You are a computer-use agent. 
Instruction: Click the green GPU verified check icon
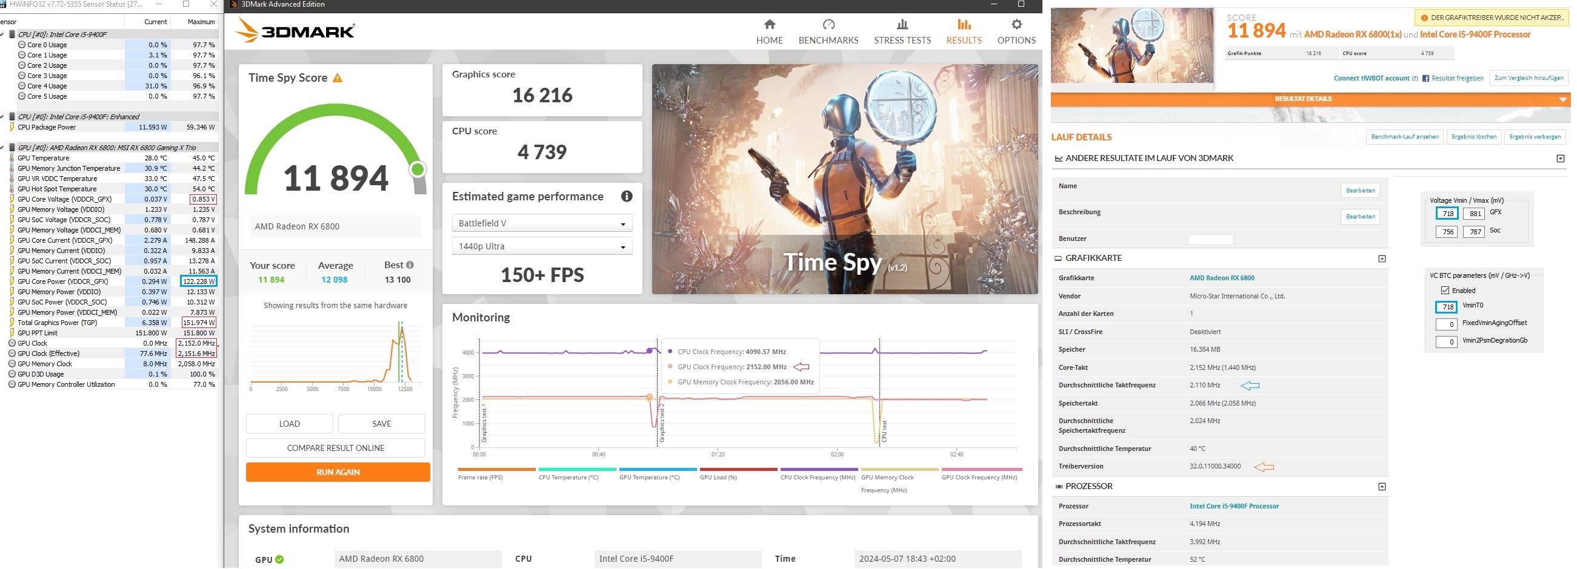point(280,559)
